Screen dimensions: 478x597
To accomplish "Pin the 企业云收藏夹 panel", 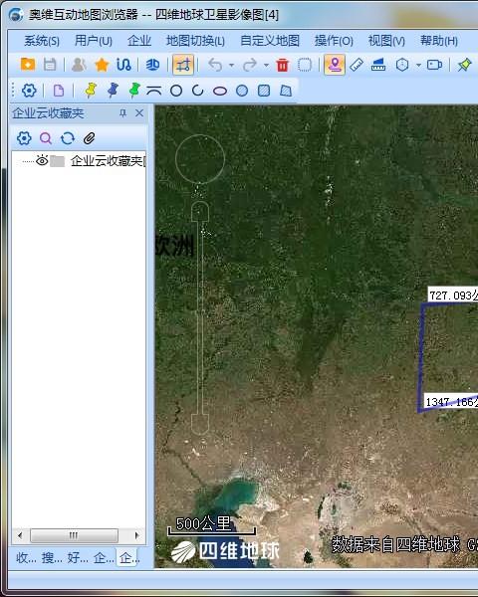I will pyautogui.click(x=122, y=113).
